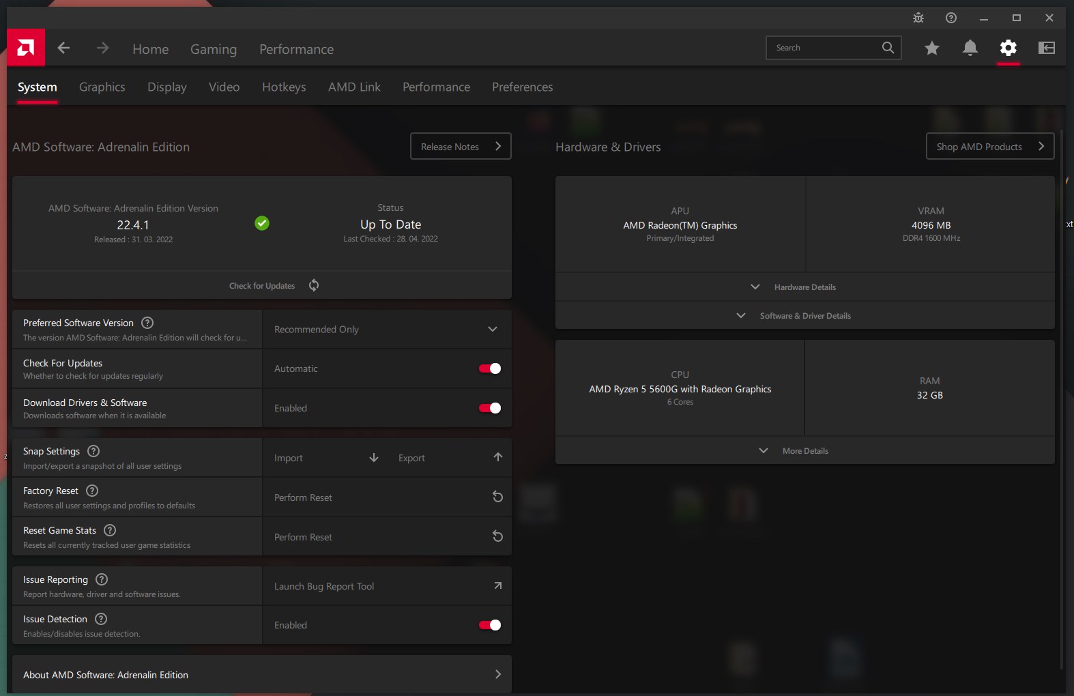Switch to the Display tab
The image size is (1074, 696).
(x=167, y=87)
